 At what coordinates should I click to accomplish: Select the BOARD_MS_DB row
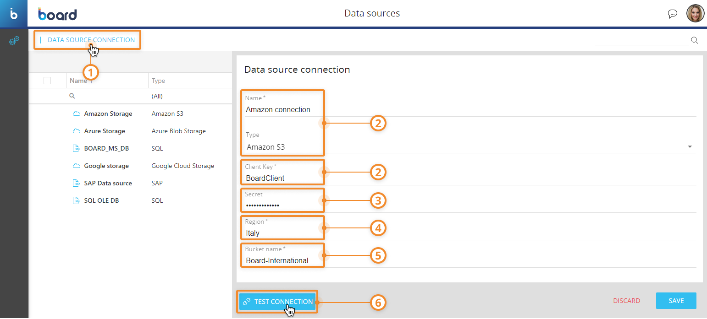(x=130, y=148)
